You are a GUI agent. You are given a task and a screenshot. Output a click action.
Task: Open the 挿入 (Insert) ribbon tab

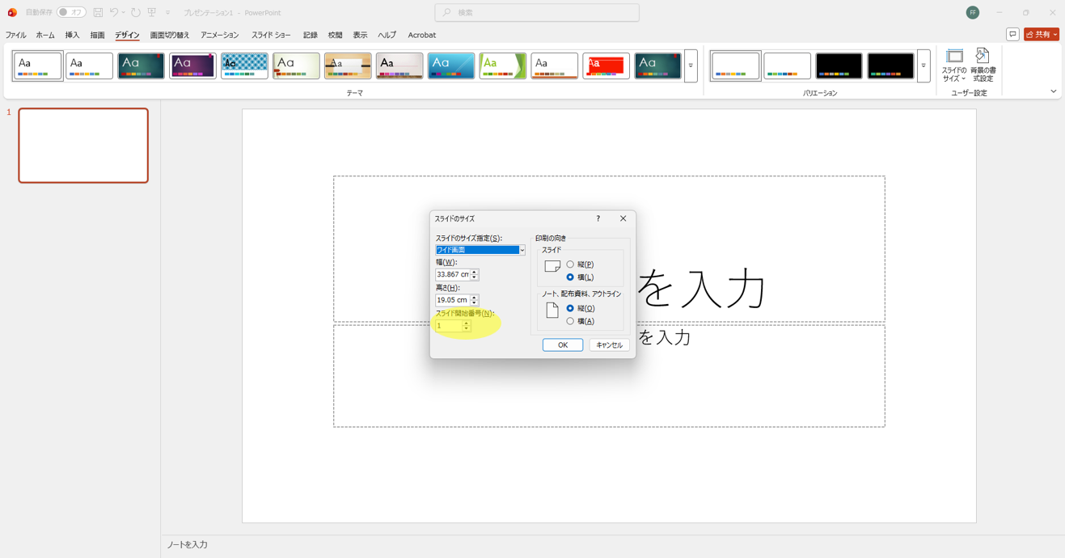pyautogui.click(x=72, y=36)
